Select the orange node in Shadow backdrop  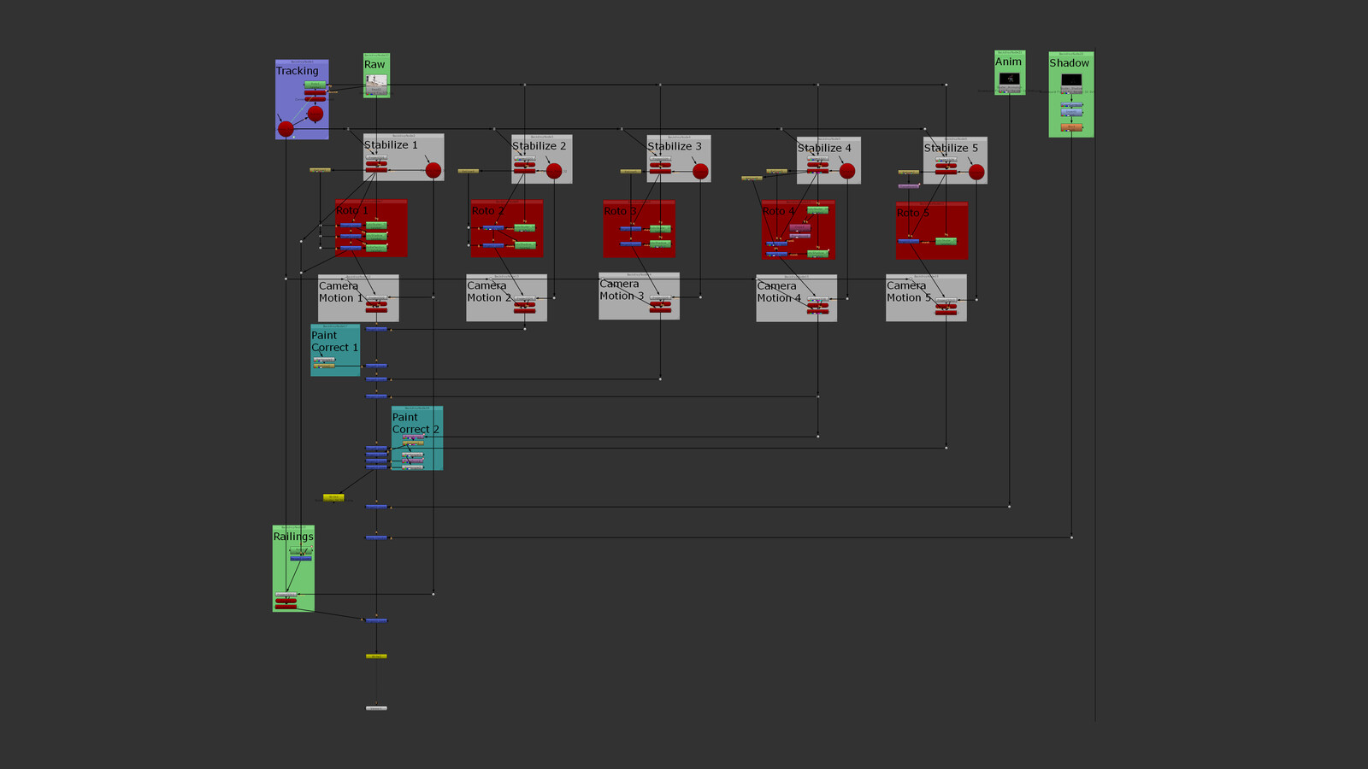pos(1071,127)
